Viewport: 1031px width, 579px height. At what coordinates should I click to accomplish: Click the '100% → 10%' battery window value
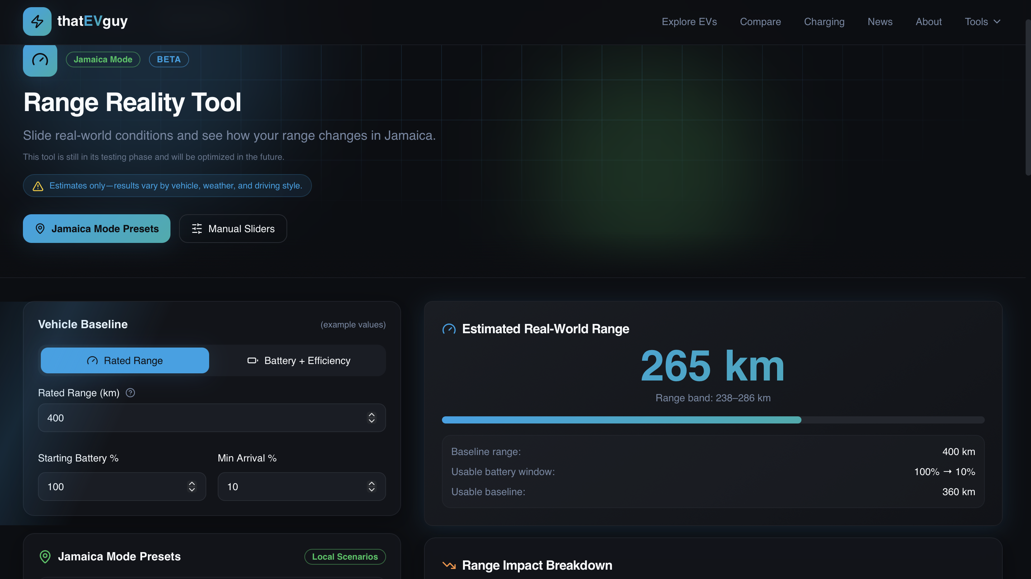(x=945, y=472)
